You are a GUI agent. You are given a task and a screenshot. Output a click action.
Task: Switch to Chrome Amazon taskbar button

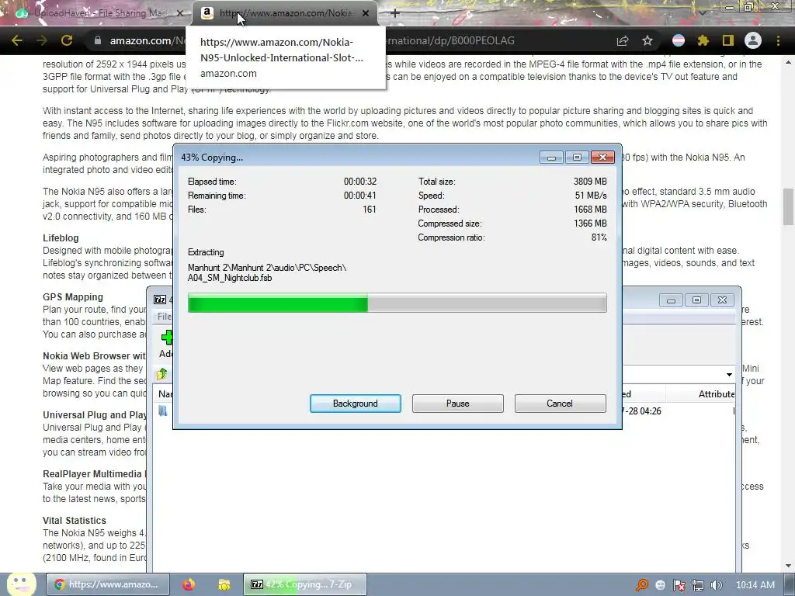(107, 584)
